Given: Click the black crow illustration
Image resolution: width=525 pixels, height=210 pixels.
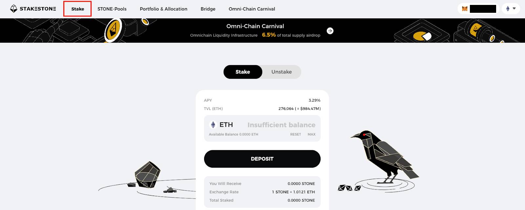Looking at the screenshot, I should 385,157.
